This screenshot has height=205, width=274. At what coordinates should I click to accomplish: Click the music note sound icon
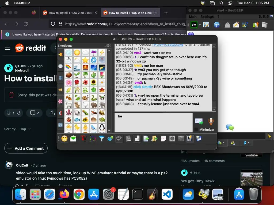coord(137,139)
